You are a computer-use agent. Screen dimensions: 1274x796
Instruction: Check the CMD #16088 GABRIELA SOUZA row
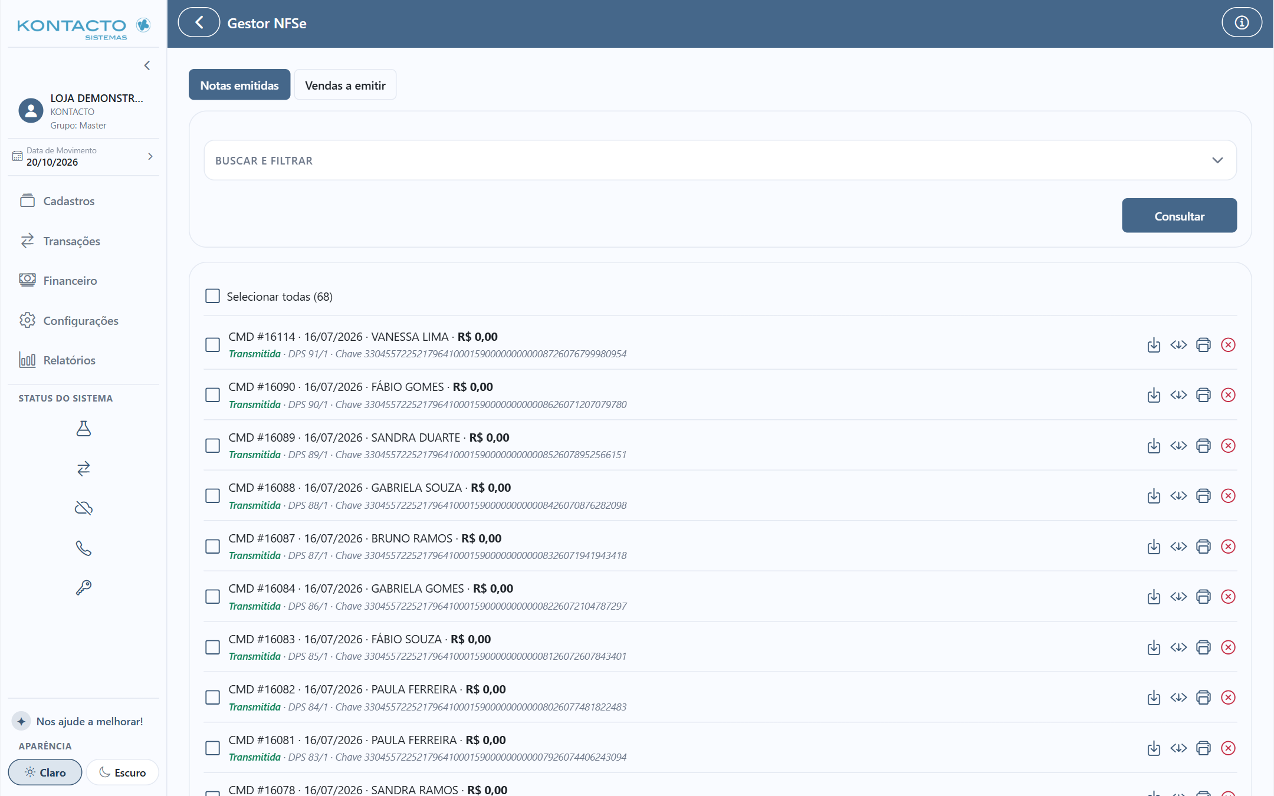point(212,496)
